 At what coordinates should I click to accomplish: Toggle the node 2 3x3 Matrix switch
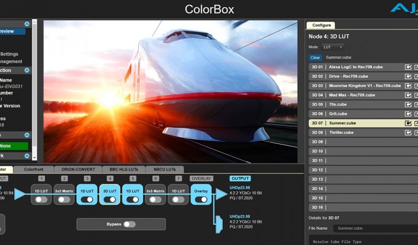point(64,200)
